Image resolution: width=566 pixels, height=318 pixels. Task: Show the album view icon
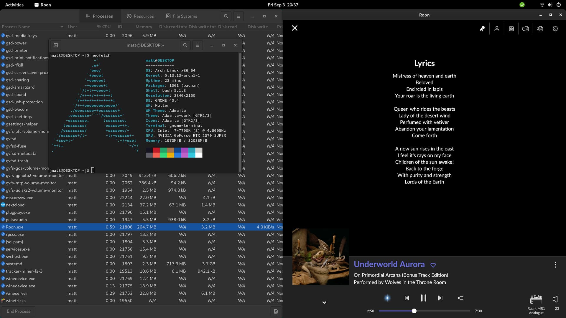click(511, 29)
